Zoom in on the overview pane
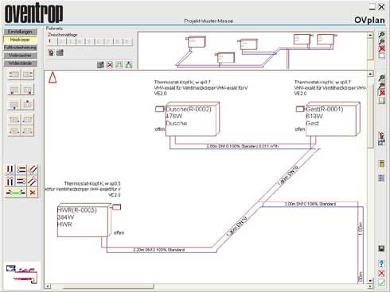This screenshot has height=292, width=390. coord(381,35)
